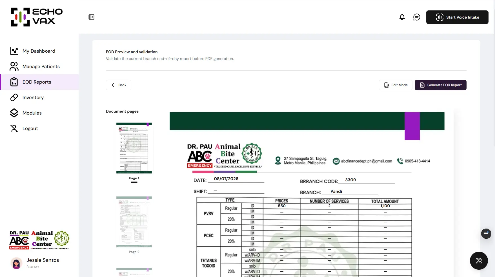Click PVRV price cell 550
The image size is (495, 277).
282,206
